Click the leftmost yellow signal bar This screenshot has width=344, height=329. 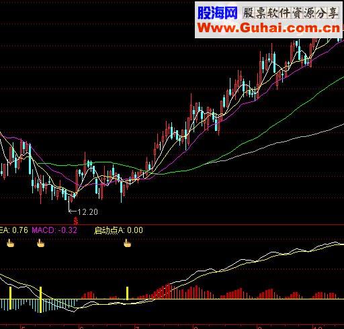pos(10,298)
